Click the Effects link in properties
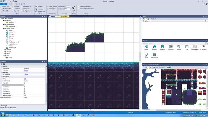 coord(26,71)
